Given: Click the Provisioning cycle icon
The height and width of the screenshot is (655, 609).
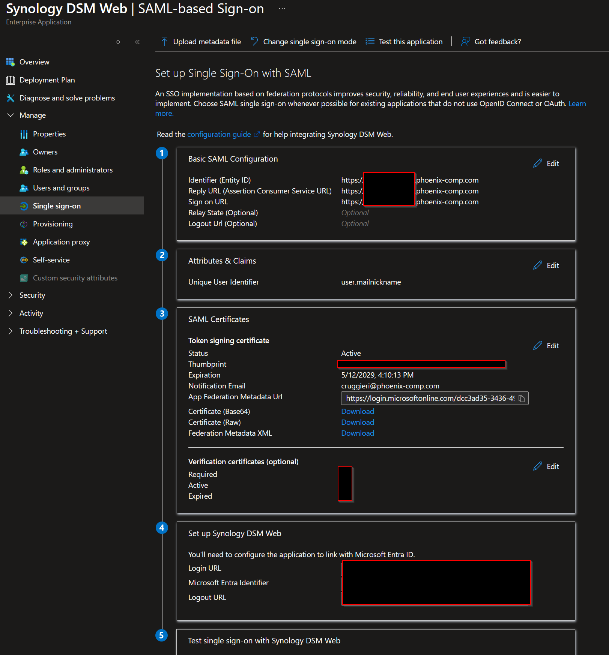Looking at the screenshot, I should pos(24,224).
